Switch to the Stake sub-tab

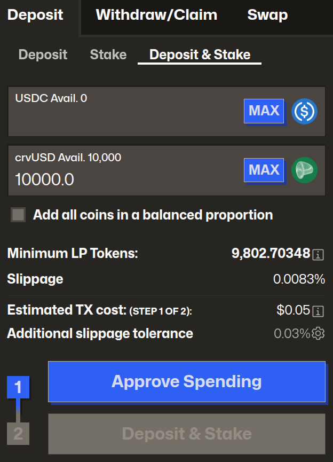[108, 54]
